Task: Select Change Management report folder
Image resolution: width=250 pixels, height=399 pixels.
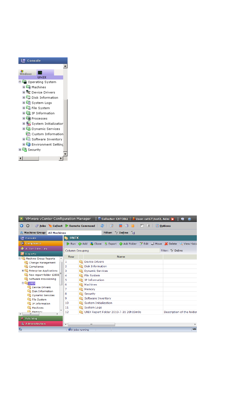Action: point(42,263)
